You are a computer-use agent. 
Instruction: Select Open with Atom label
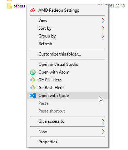click(x=54, y=72)
